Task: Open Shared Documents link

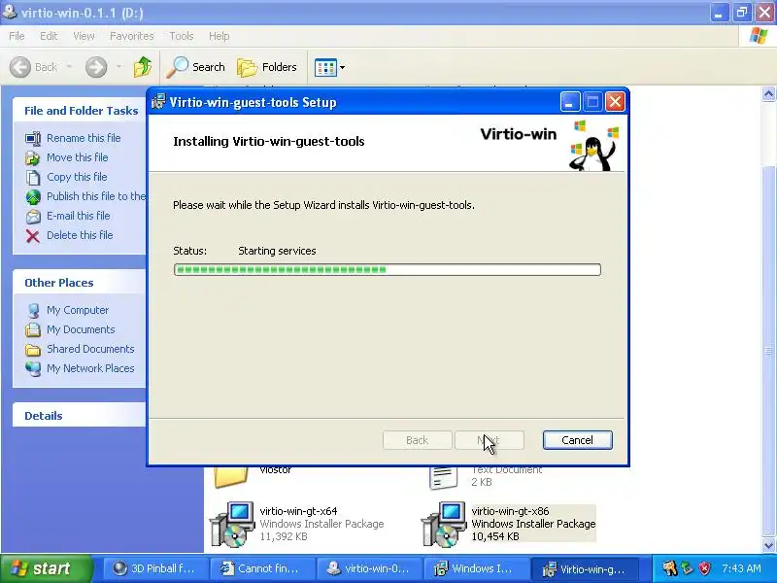Action: coord(90,349)
